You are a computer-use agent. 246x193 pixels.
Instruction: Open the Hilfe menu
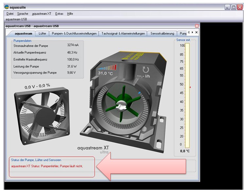[70, 14]
